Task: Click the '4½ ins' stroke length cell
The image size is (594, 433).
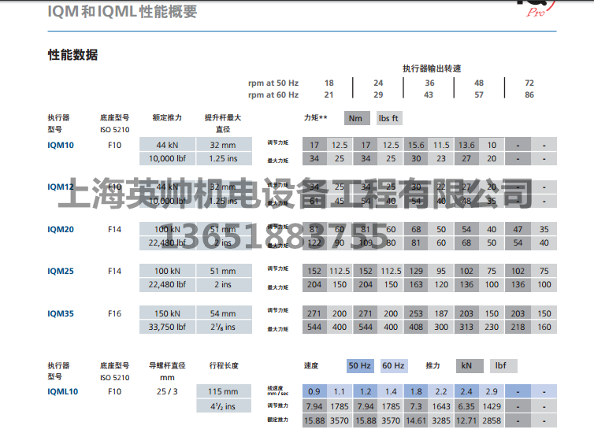Action: point(224,406)
